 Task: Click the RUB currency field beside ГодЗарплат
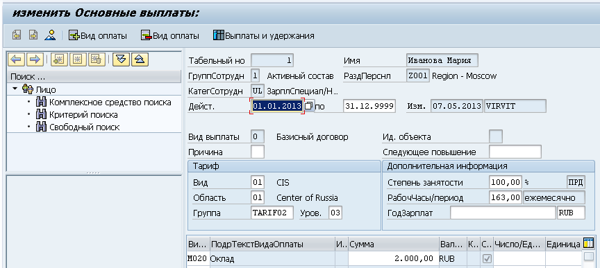[x=571, y=213]
